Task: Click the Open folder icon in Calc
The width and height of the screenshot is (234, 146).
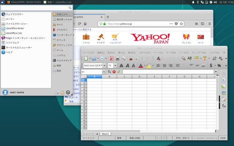Action: pos(94,58)
